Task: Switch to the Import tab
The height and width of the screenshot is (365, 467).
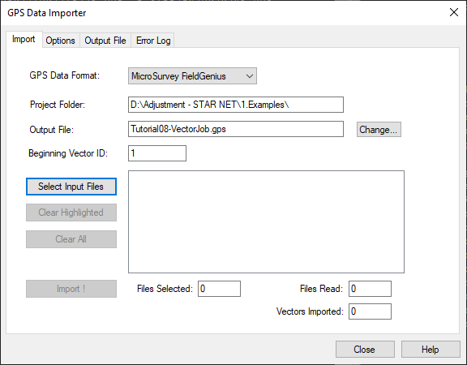Action: pyautogui.click(x=24, y=39)
